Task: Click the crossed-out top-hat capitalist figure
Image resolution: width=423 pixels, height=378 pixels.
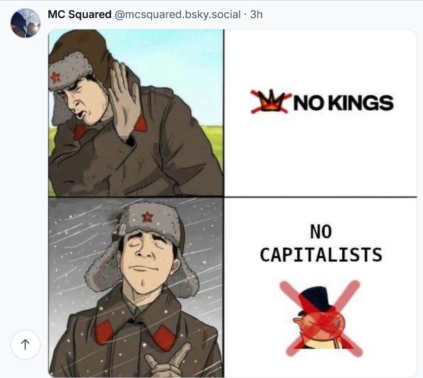Action: 318,317
